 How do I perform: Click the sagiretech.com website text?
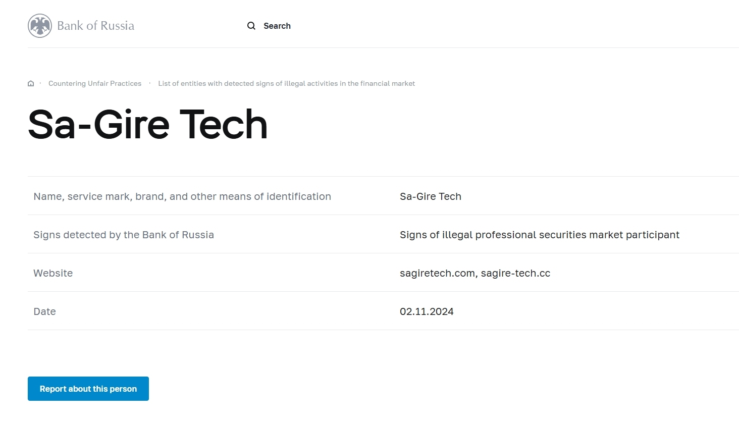tap(437, 273)
